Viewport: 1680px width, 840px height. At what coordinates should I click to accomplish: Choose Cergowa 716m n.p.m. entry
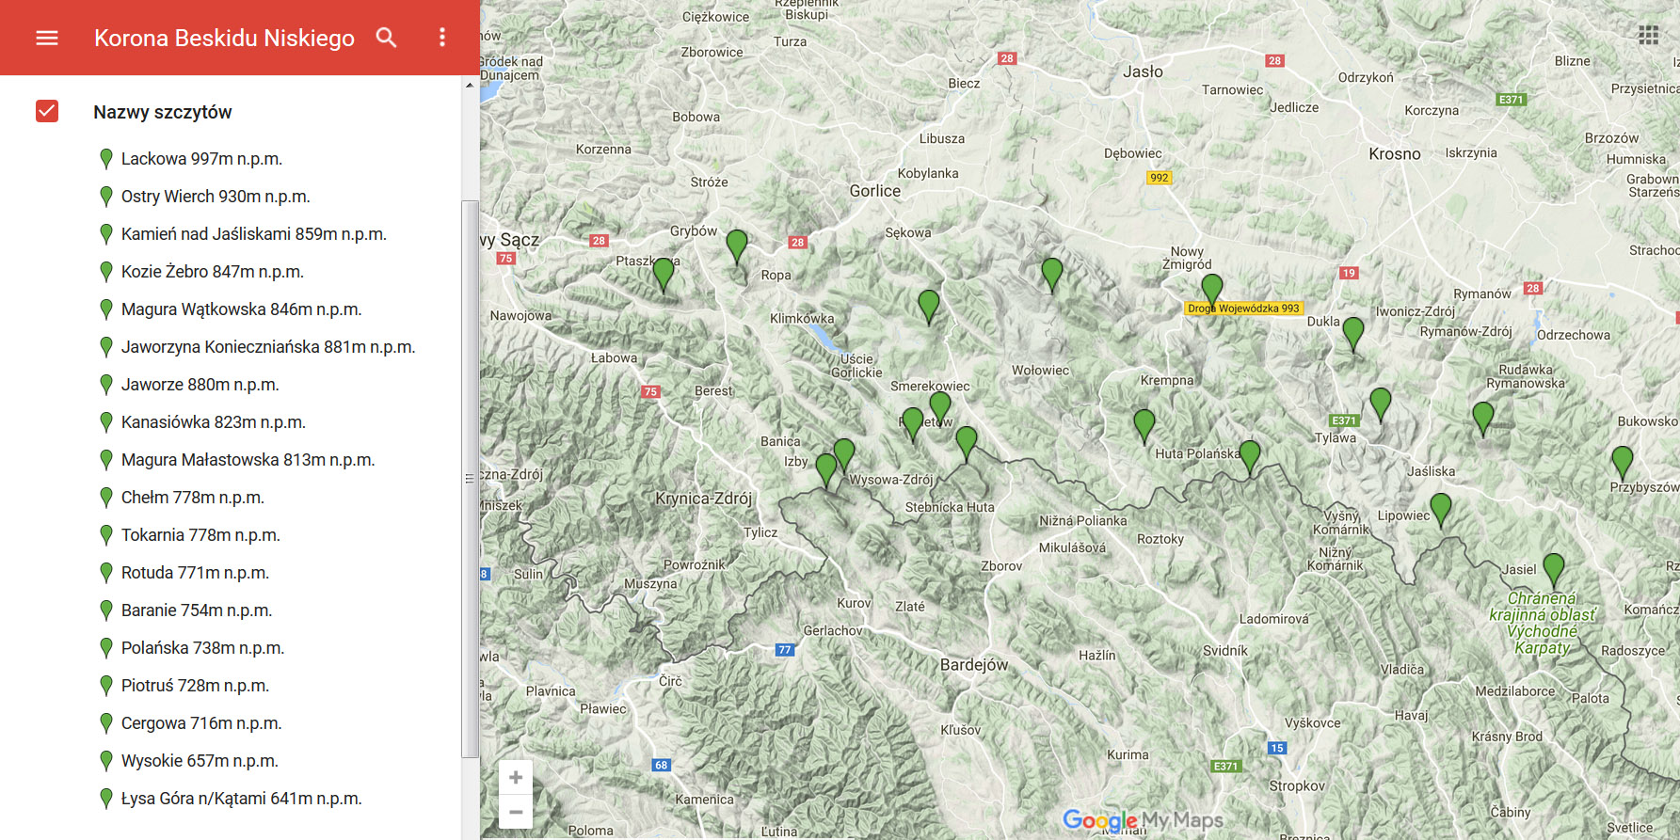click(x=201, y=723)
